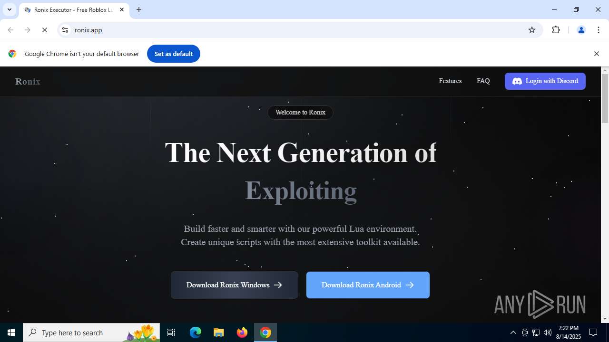The image size is (609, 342).
Task: Open Chrome's three-dot menu
Action: (x=598, y=30)
